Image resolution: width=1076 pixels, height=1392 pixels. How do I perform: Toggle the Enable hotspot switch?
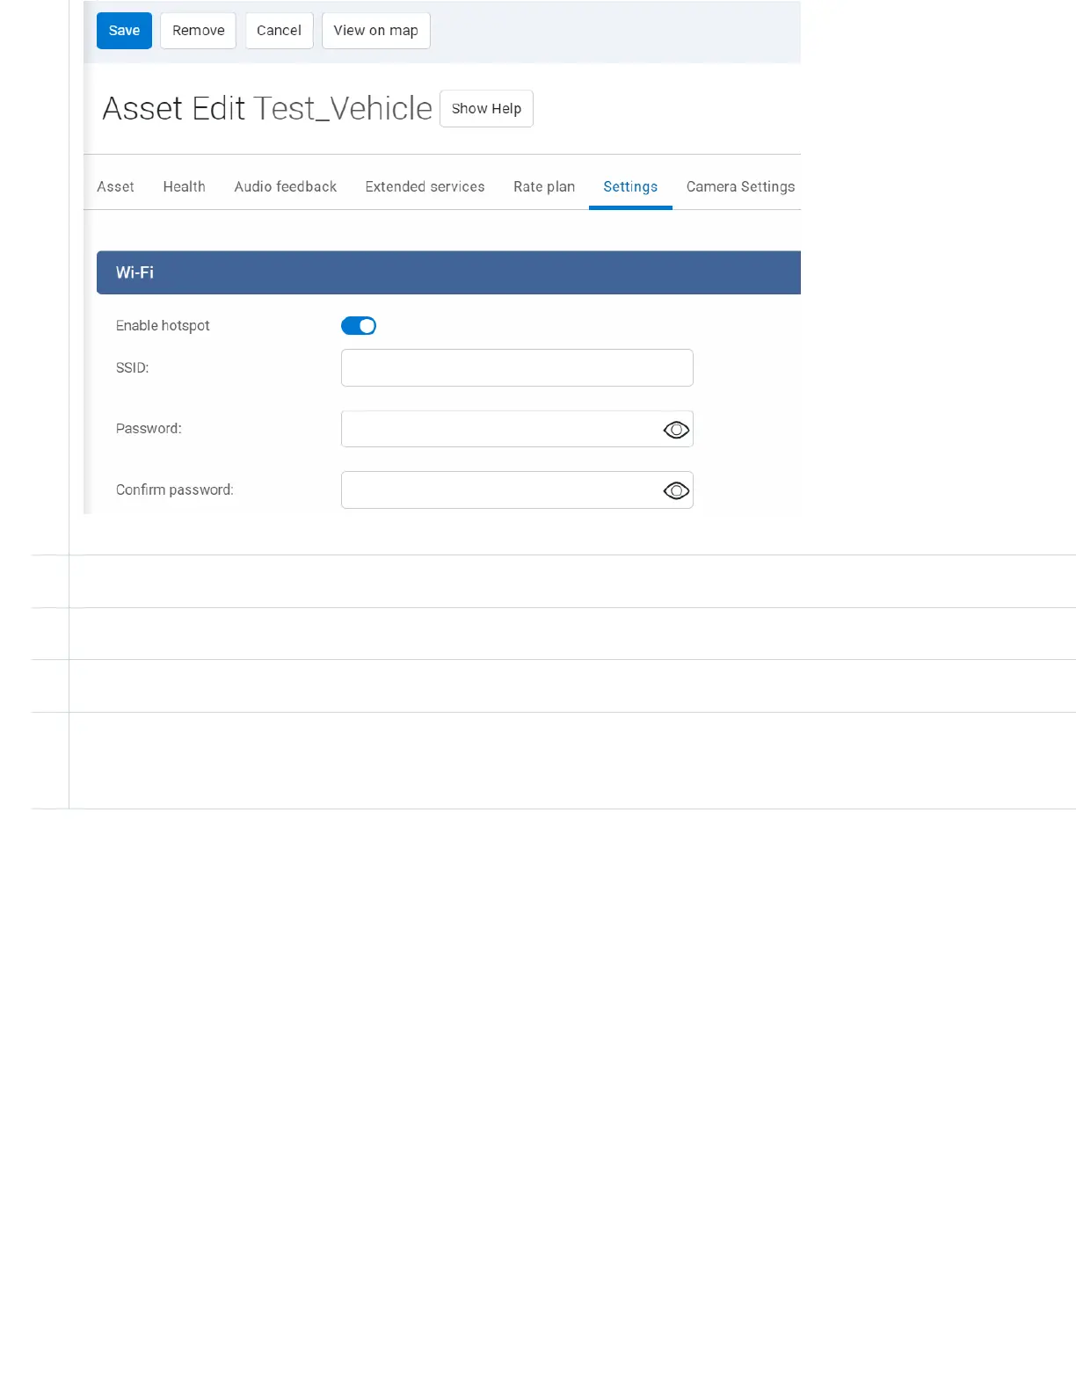[359, 326]
